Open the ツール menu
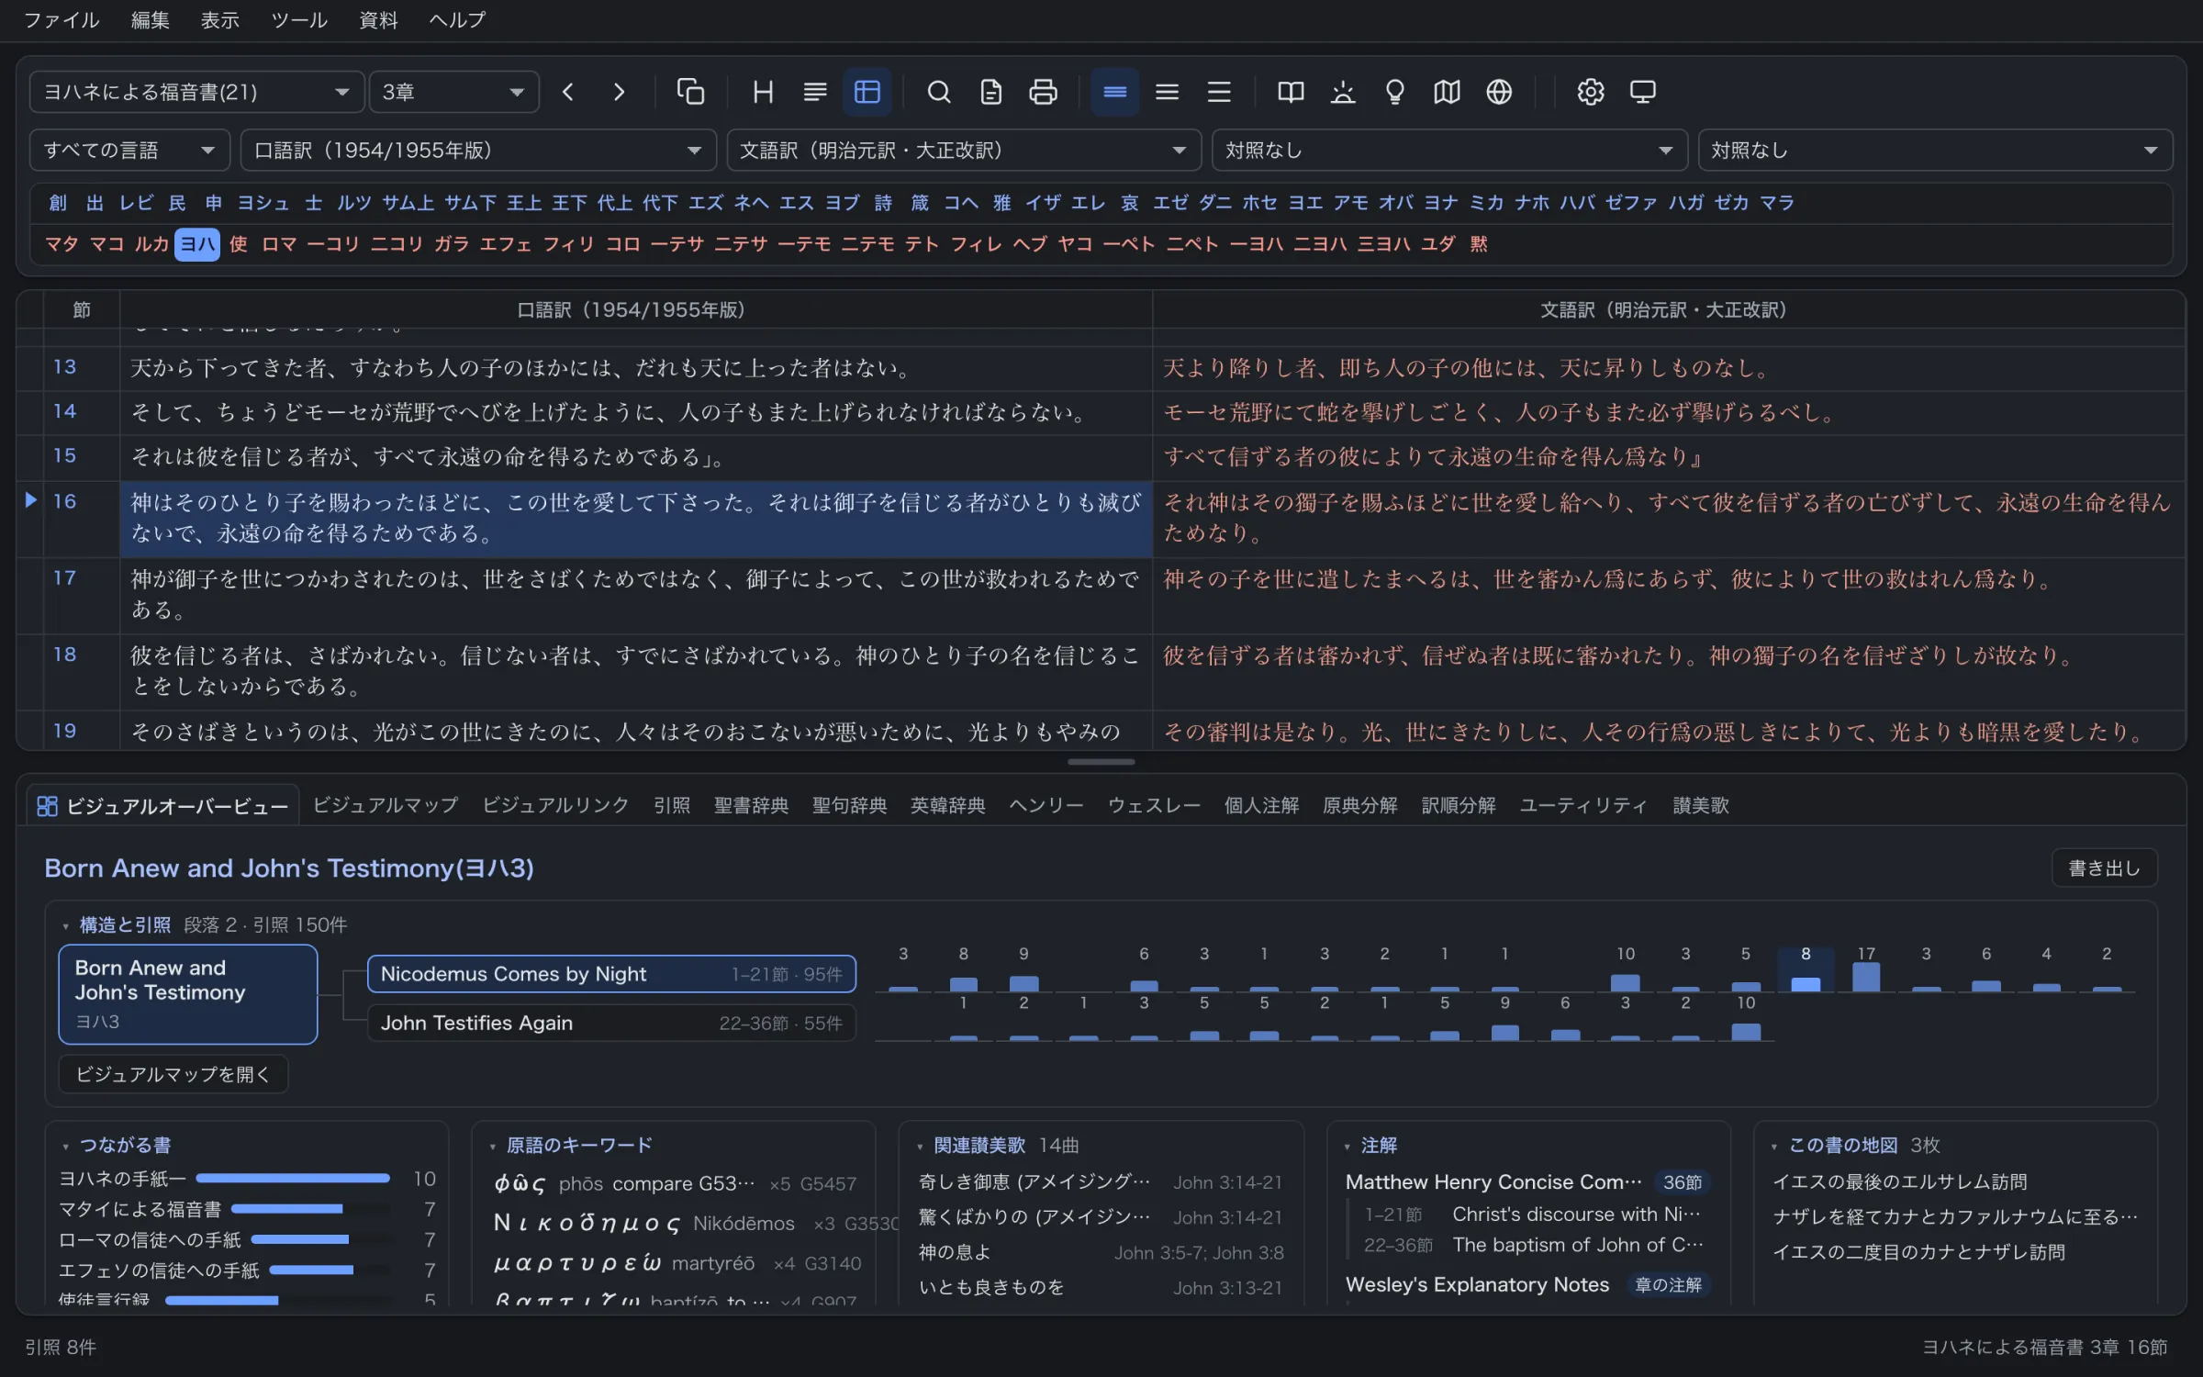Image resolution: width=2203 pixels, height=1377 pixels. coord(299,20)
